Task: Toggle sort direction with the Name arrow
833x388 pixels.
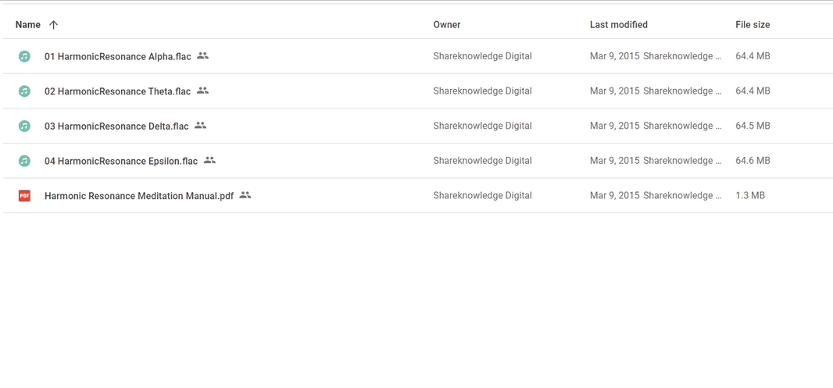Action: [53, 24]
